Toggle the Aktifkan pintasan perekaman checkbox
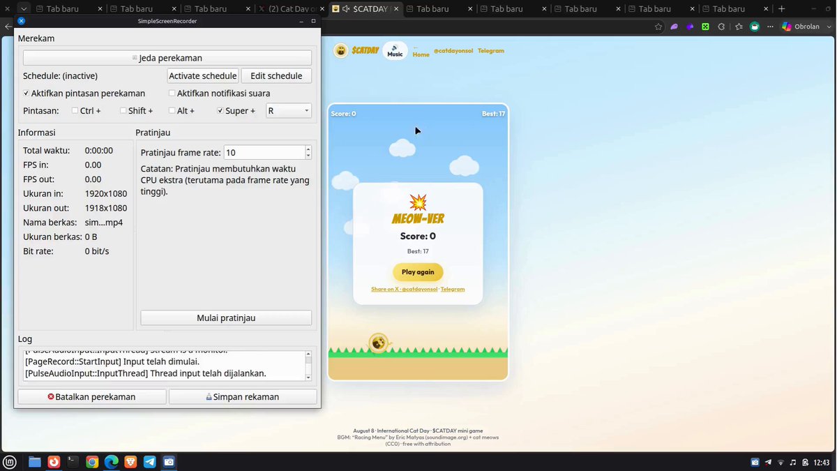The height and width of the screenshot is (471, 837). coord(26,94)
